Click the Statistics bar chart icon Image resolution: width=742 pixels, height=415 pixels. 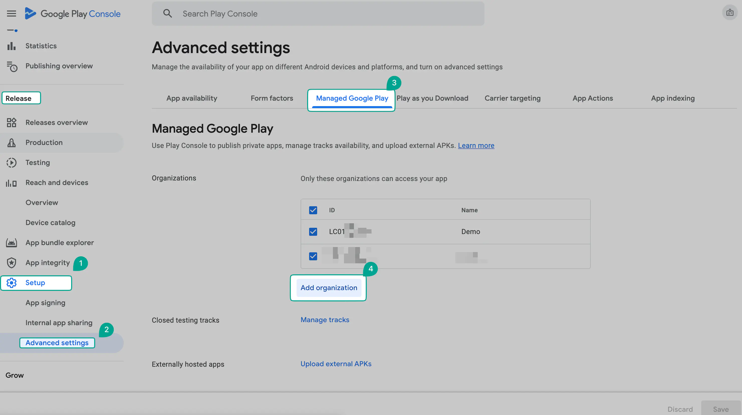click(x=12, y=46)
